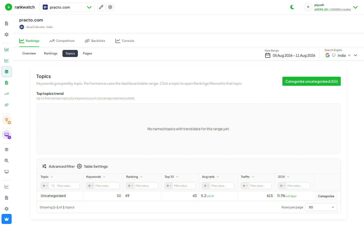Click the Categorize button in Uncategorized row
Screen dimensions: 364x227
326,196
